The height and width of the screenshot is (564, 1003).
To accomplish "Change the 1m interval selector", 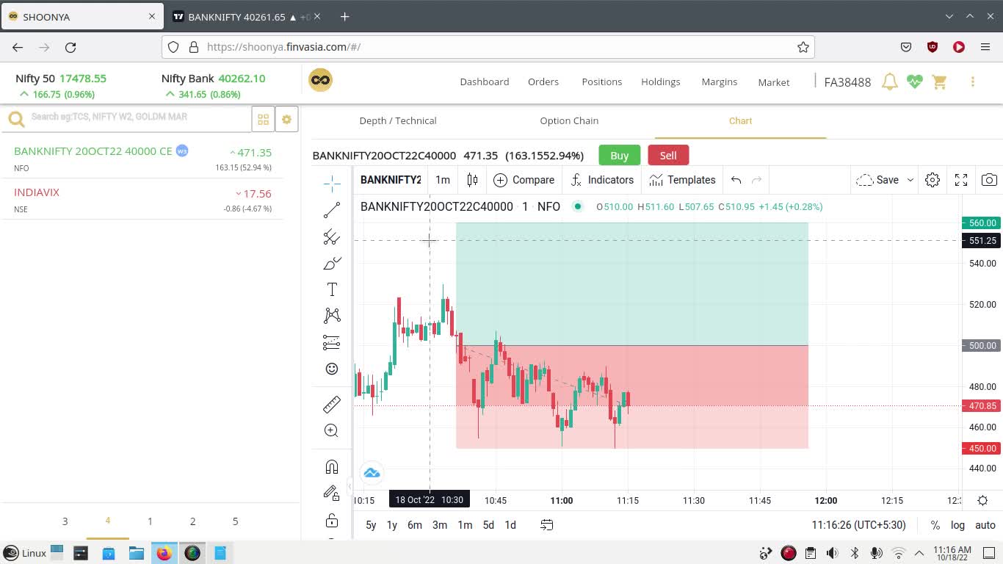I will [443, 180].
